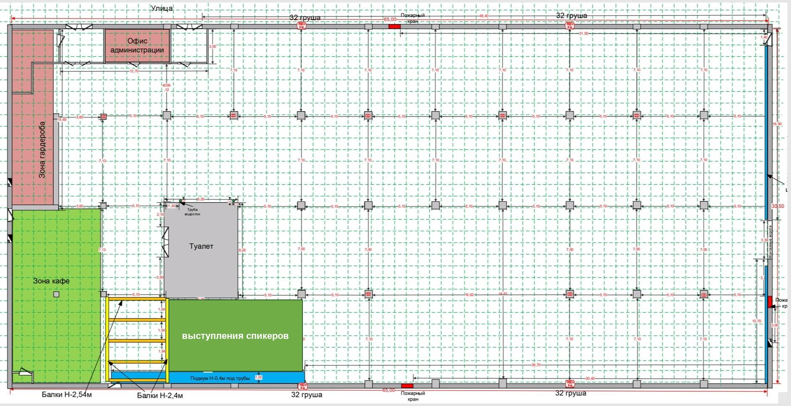Click the "Балки H-2,54м" annotation

tap(67, 395)
